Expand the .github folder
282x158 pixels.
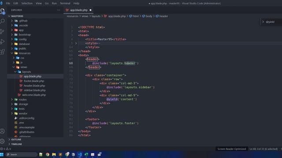(12, 21)
